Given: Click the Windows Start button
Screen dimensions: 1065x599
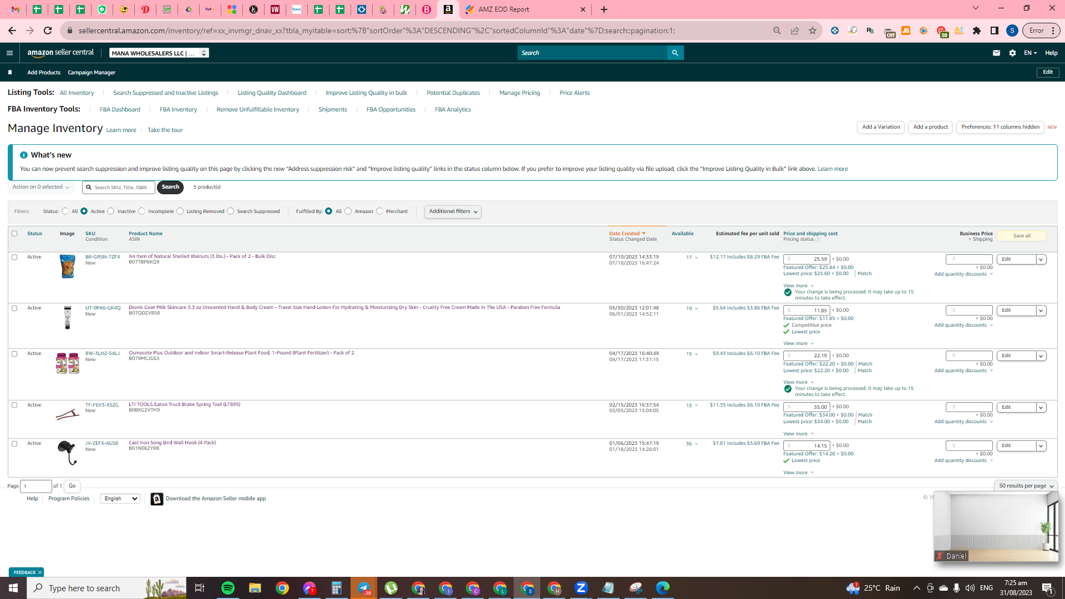Looking at the screenshot, I should tap(13, 588).
